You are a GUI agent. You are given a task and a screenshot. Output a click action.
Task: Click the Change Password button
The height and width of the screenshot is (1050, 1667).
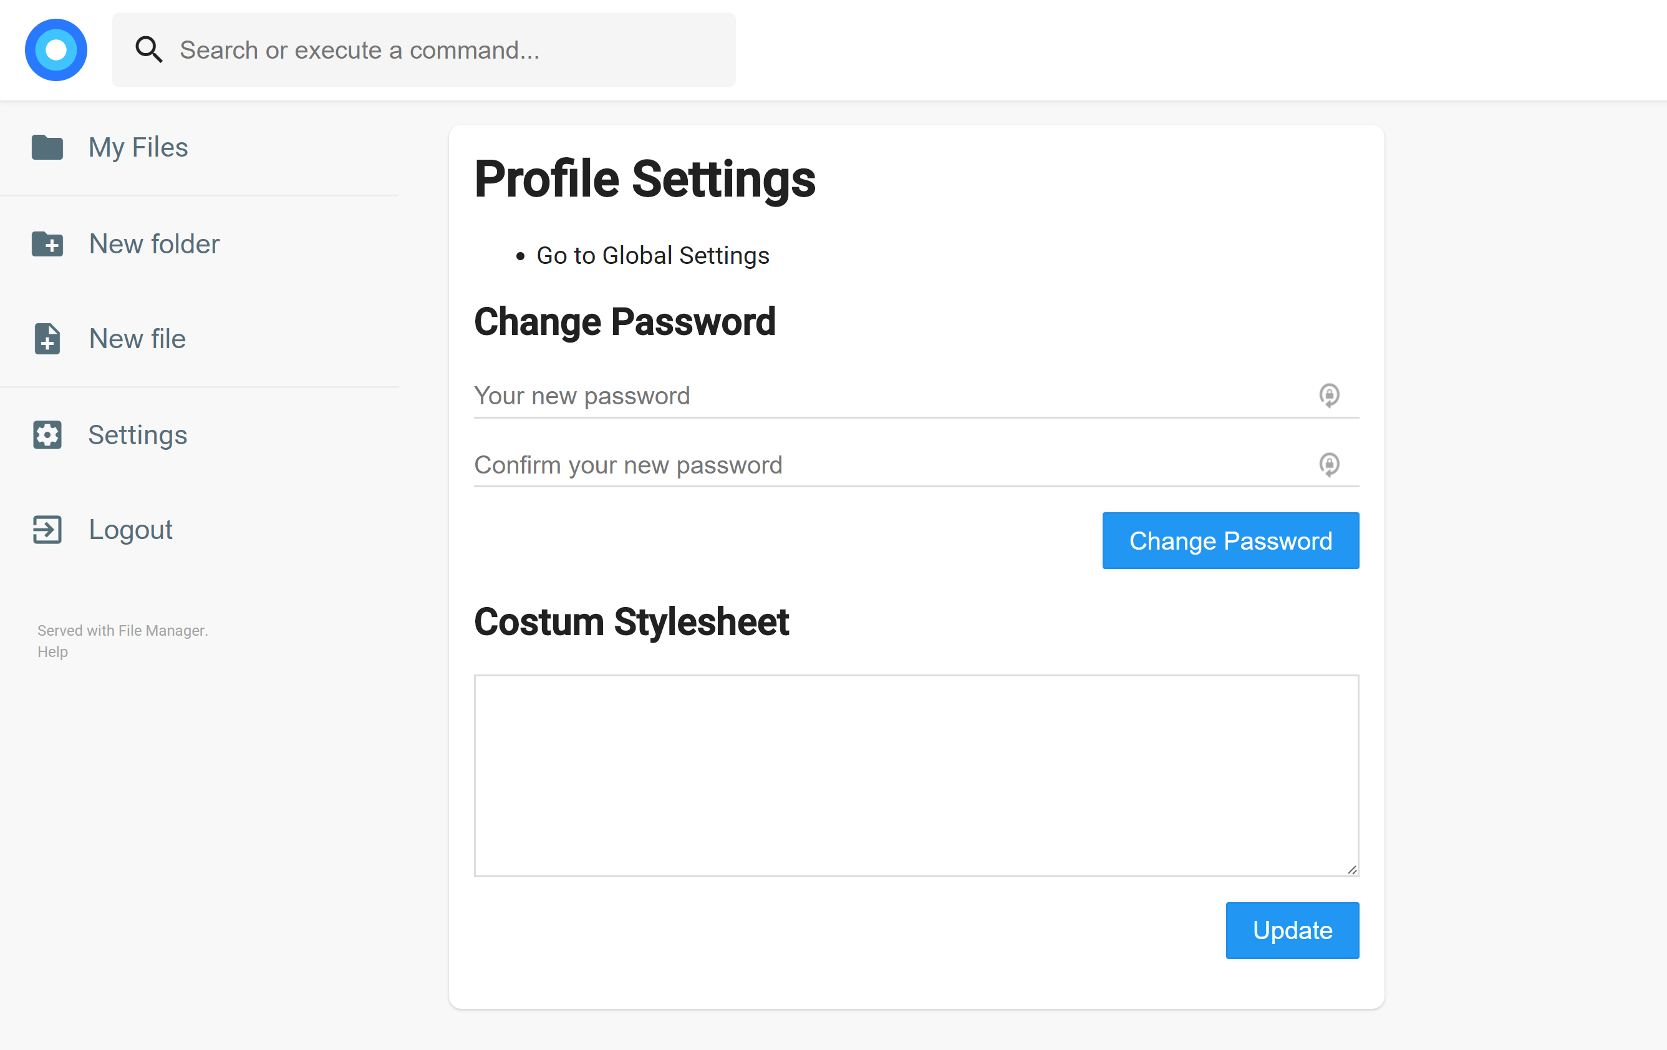[x=1230, y=541]
